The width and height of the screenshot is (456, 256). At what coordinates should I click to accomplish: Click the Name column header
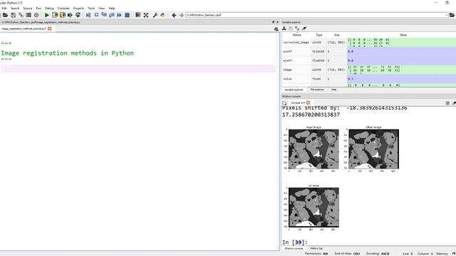pyautogui.click(x=296, y=35)
